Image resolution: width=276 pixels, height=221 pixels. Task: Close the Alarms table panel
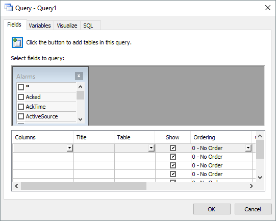pyautogui.click(x=79, y=76)
